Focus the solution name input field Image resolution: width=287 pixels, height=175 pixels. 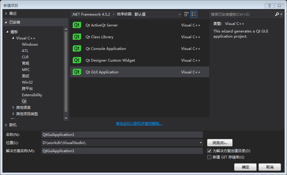tap(122, 151)
